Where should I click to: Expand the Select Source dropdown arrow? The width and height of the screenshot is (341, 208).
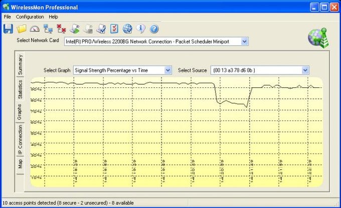[305, 70]
